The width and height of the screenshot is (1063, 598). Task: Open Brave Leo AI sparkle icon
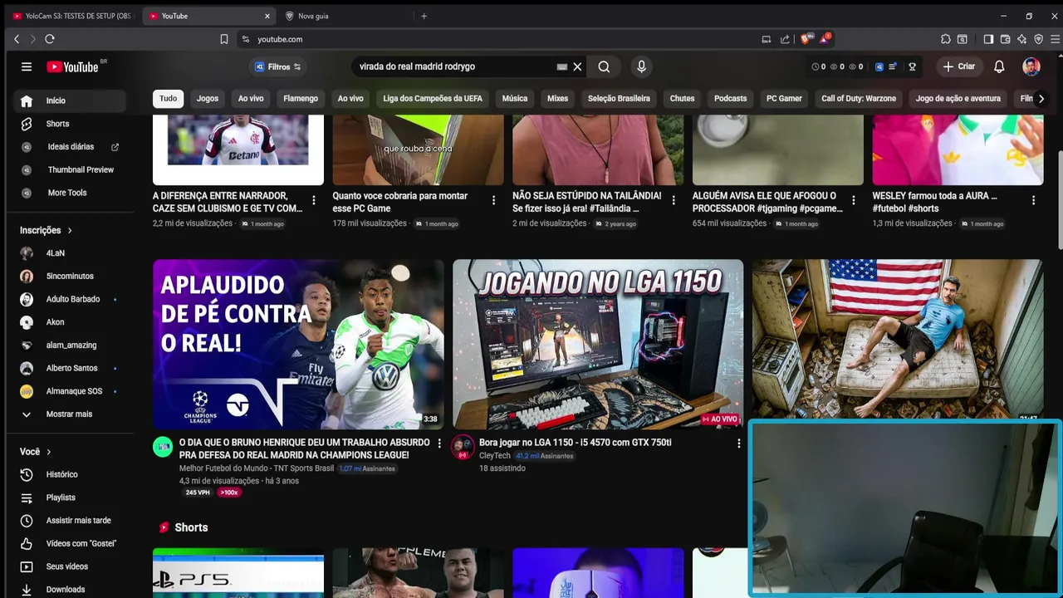click(x=1021, y=39)
